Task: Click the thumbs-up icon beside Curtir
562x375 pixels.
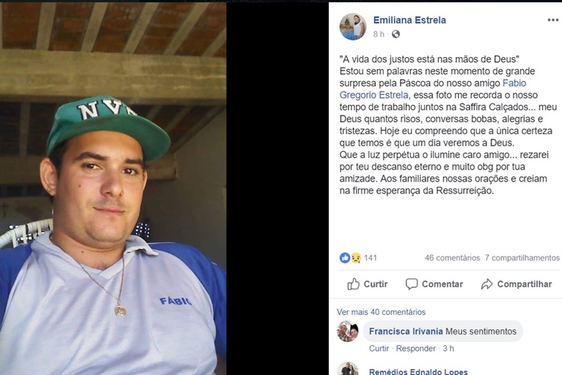Action: tap(354, 283)
